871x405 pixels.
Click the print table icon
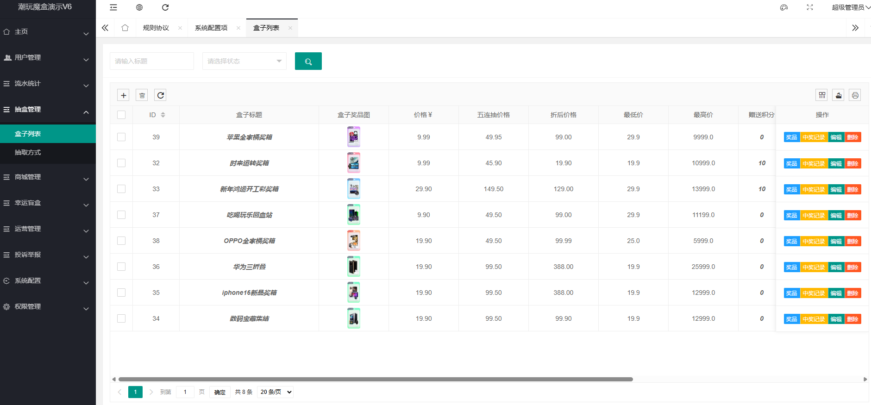[x=855, y=95]
